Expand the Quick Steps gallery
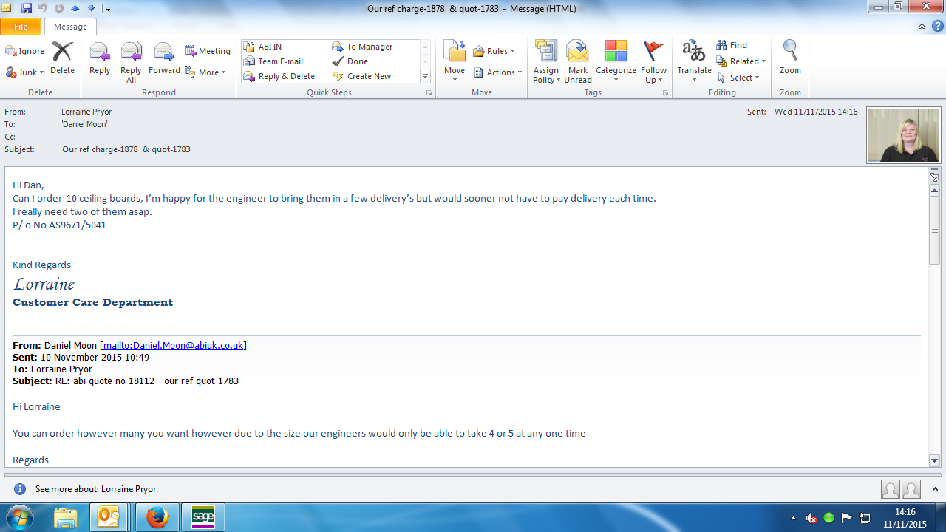This screenshot has height=532, width=946. [425, 76]
